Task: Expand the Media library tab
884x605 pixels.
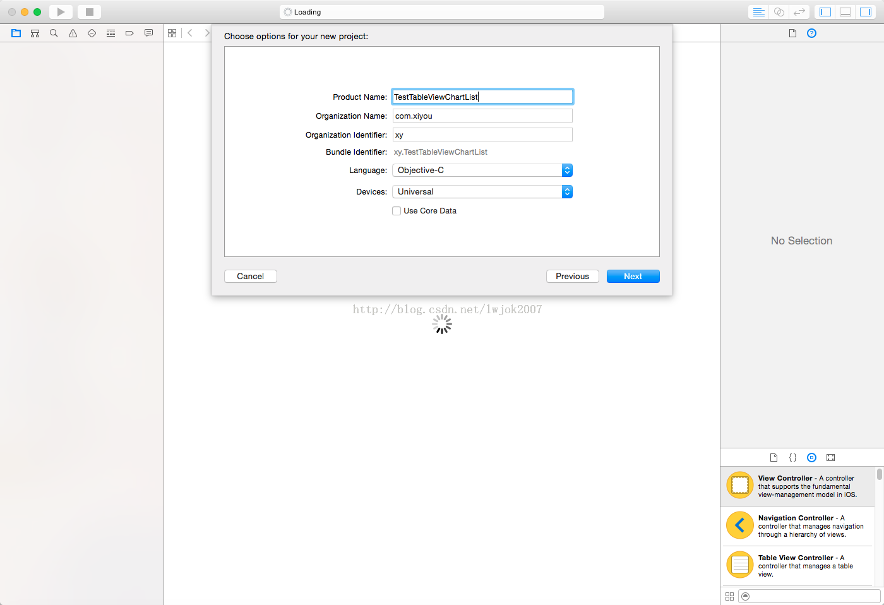Action: pyautogui.click(x=830, y=457)
